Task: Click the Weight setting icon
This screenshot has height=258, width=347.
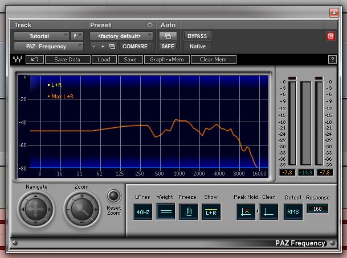Action: (x=165, y=212)
